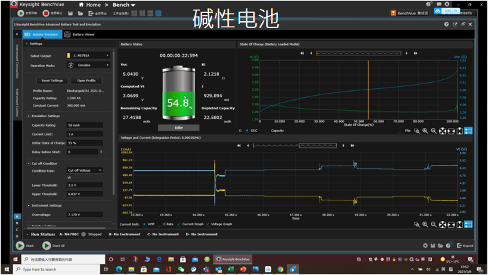Click horizontal autoscale icon in State Of Charge graph toolbar
The image size is (488, 275).
coord(451,131)
